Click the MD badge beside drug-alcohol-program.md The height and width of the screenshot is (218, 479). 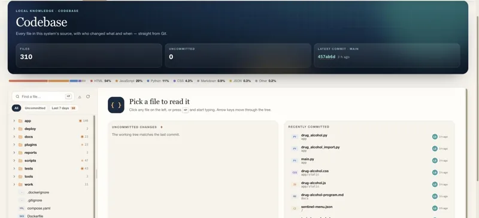295,196
